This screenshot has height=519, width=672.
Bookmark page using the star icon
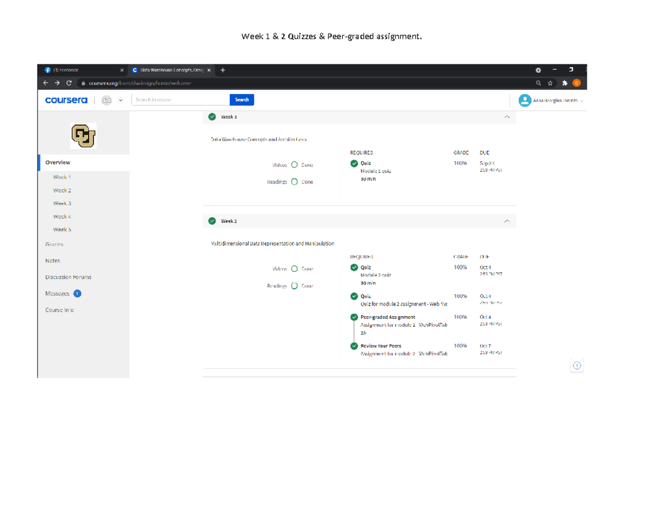[550, 83]
